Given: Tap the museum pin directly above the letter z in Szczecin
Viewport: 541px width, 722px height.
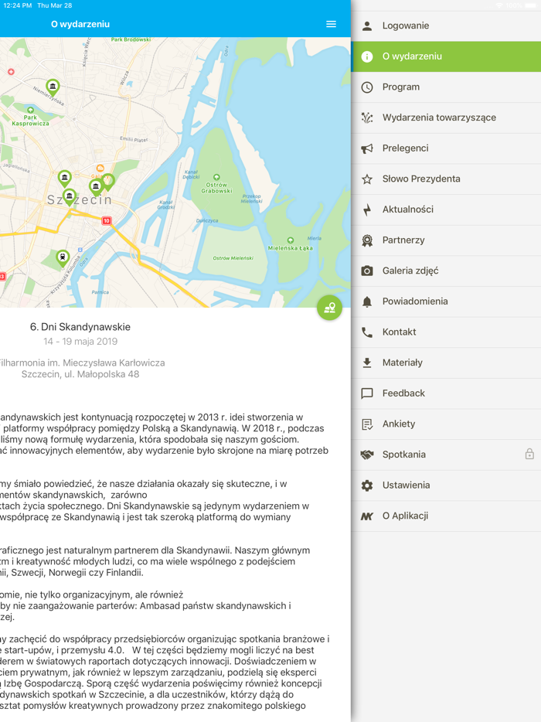Looking at the screenshot, I should pyautogui.click(x=69, y=197).
